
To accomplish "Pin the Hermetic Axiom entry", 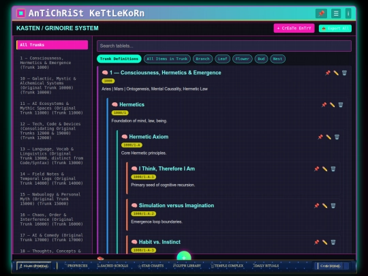I will point(320,137).
